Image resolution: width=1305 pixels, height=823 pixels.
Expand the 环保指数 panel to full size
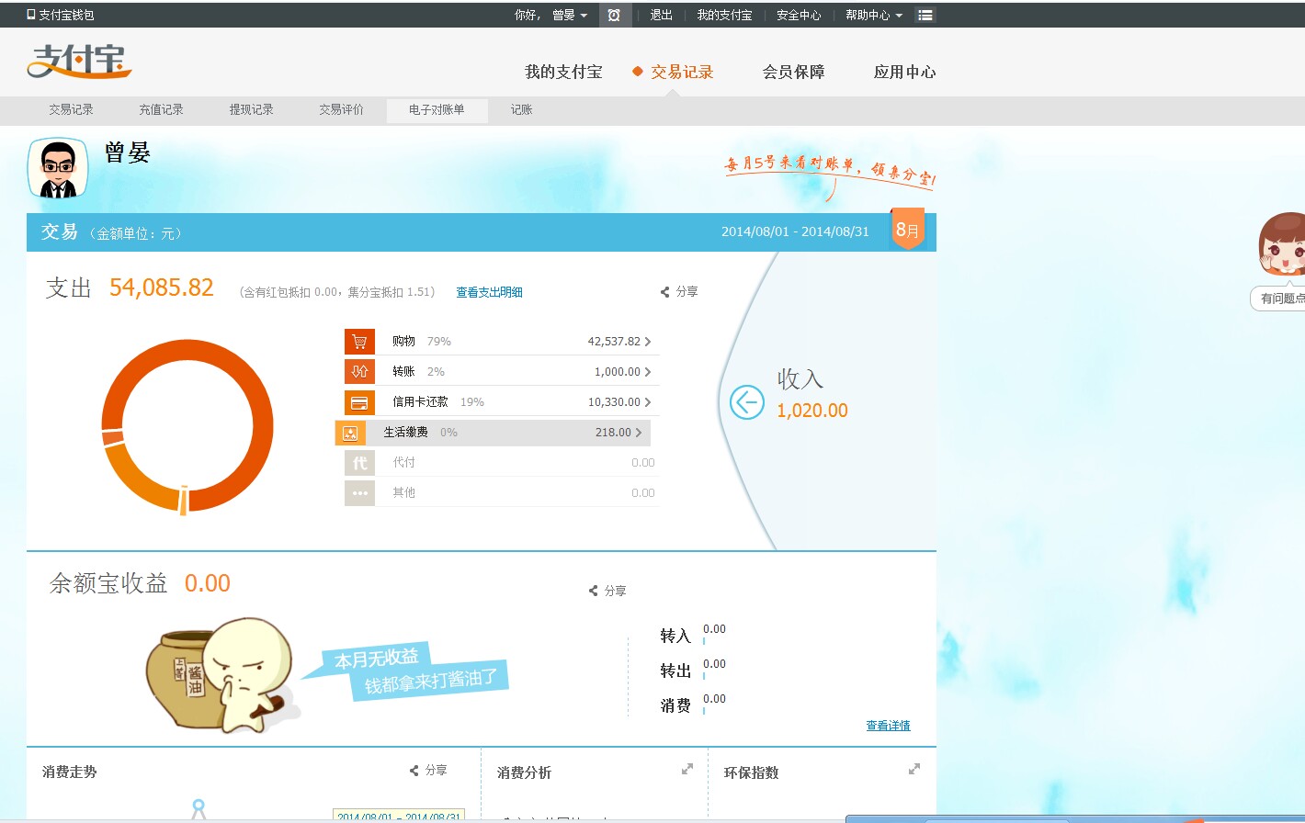pyautogui.click(x=914, y=770)
